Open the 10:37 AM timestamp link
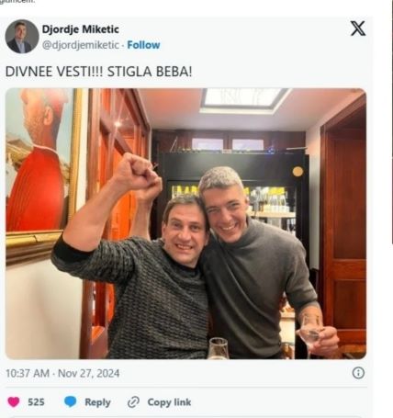This screenshot has width=393, height=418. click(x=28, y=373)
